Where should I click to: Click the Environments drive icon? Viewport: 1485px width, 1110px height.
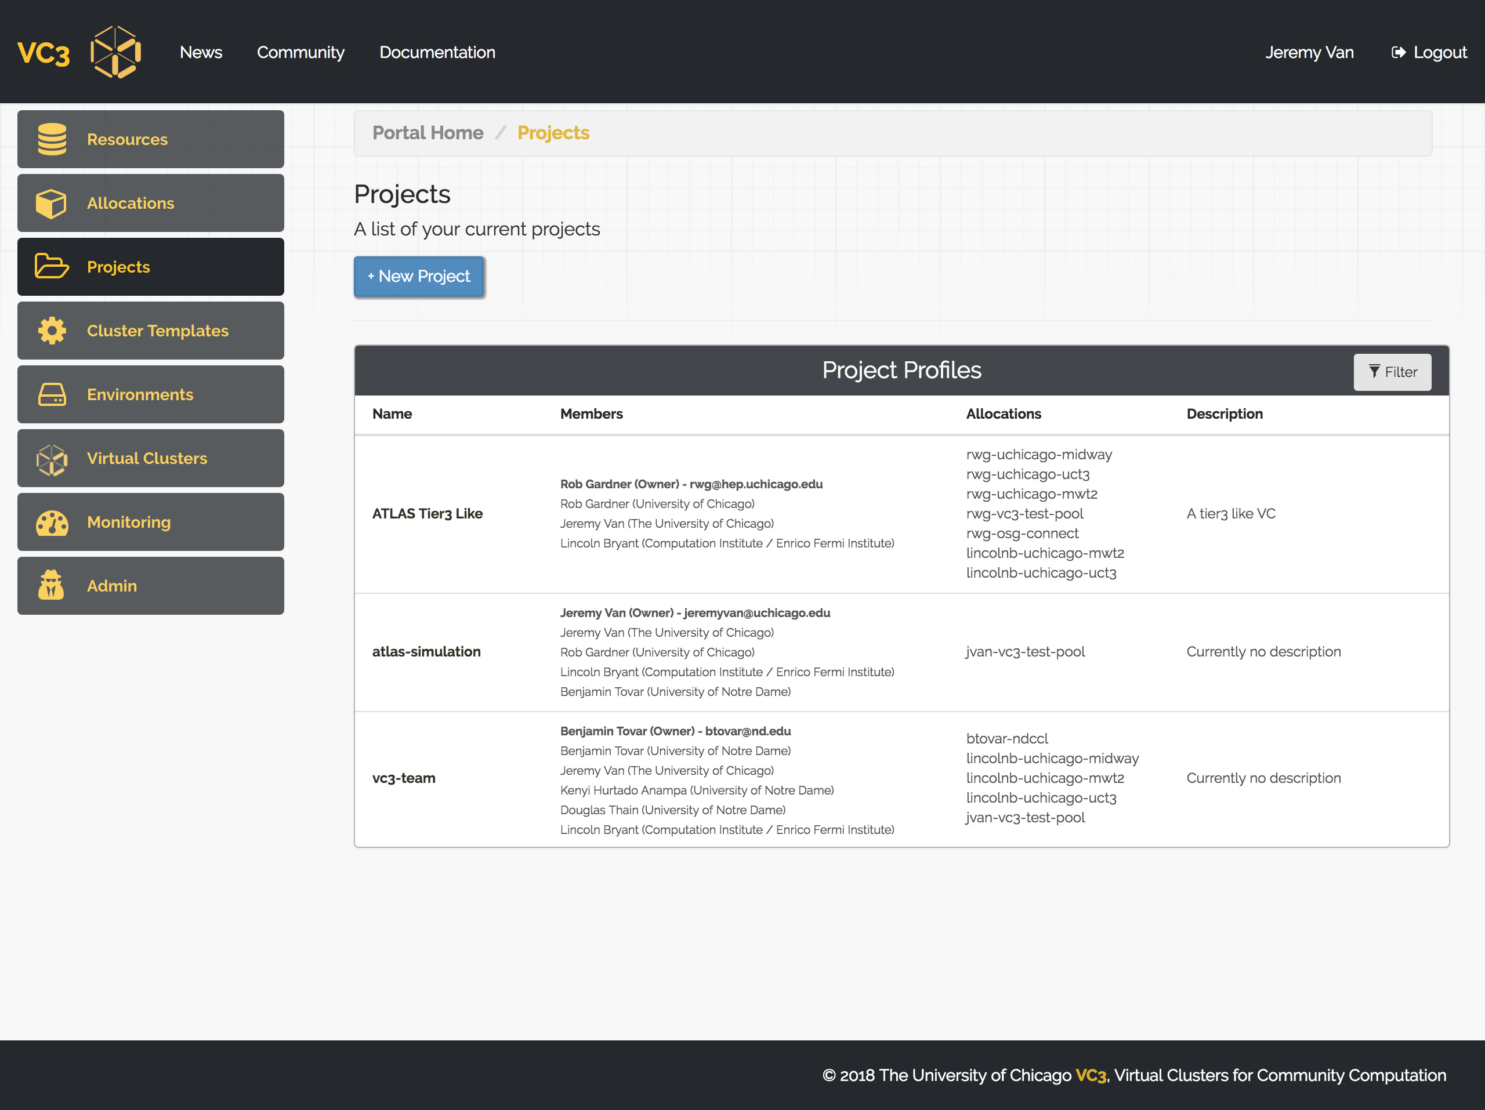pyautogui.click(x=52, y=394)
